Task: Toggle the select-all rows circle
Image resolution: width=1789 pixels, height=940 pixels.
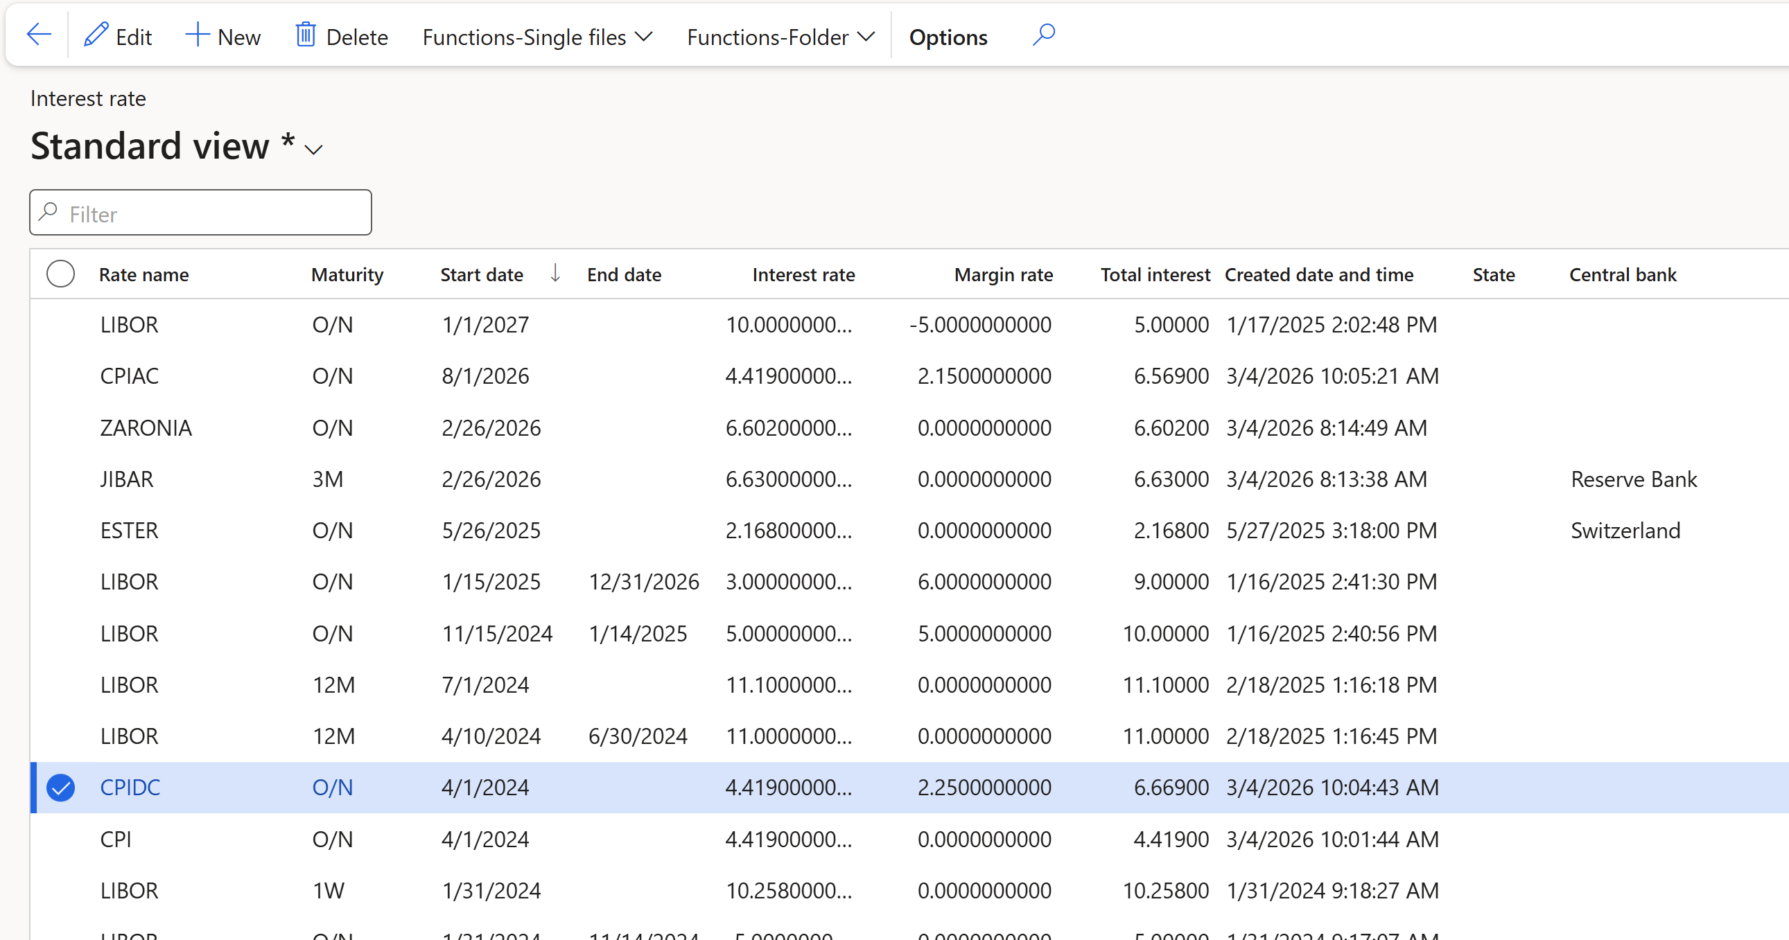Action: 60,274
